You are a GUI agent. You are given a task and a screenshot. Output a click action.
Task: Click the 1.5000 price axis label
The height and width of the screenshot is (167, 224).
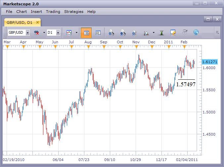click(x=209, y=112)
